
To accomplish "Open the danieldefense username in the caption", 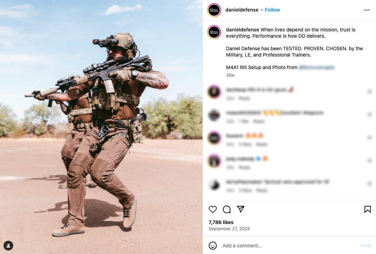I will pos(242,30).
